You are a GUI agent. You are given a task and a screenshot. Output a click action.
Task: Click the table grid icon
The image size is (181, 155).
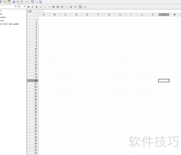point(9,2)
